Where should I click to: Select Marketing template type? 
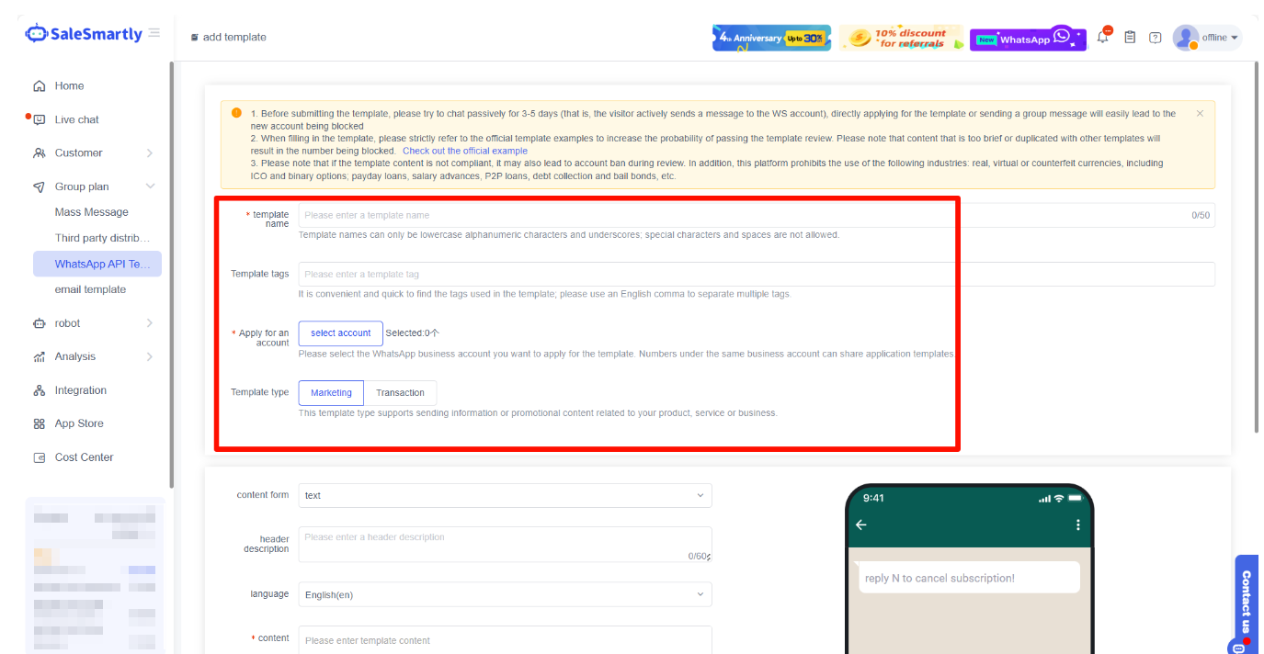pos(331,393)
